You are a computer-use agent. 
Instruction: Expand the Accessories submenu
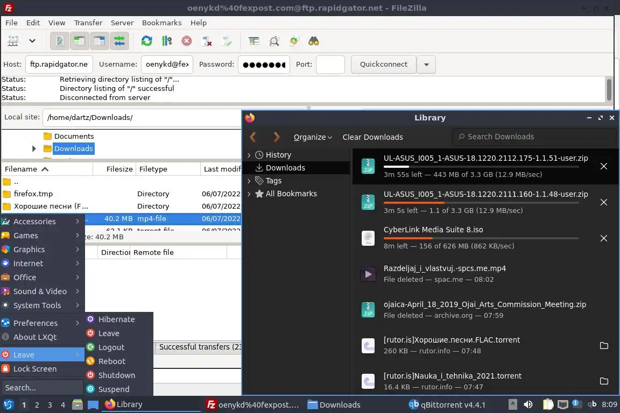(x=42, y=222)
